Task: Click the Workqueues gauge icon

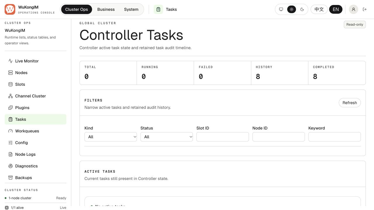Action: (11, 131)
